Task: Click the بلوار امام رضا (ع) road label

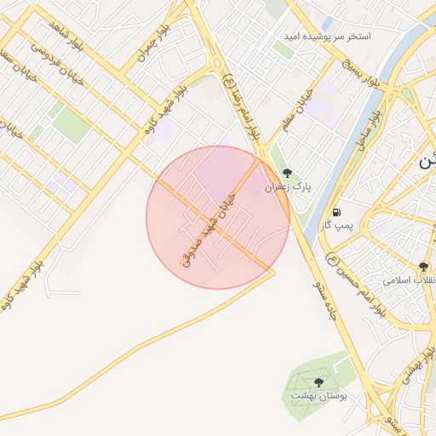Action: point(242,106)
